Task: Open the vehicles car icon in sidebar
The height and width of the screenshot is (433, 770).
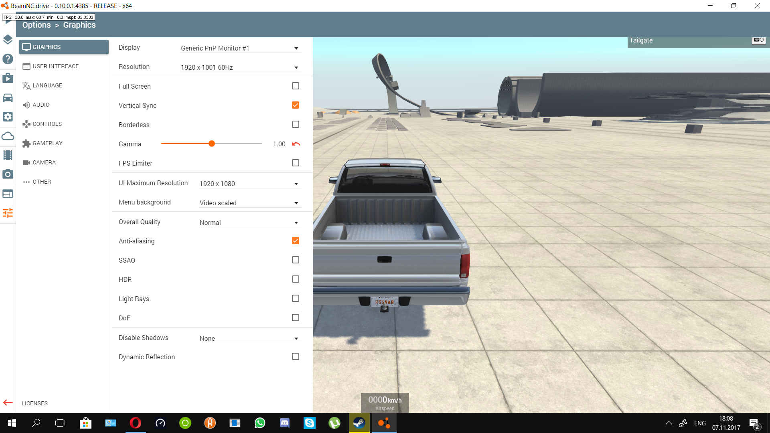Action: (x=8, y=97)
